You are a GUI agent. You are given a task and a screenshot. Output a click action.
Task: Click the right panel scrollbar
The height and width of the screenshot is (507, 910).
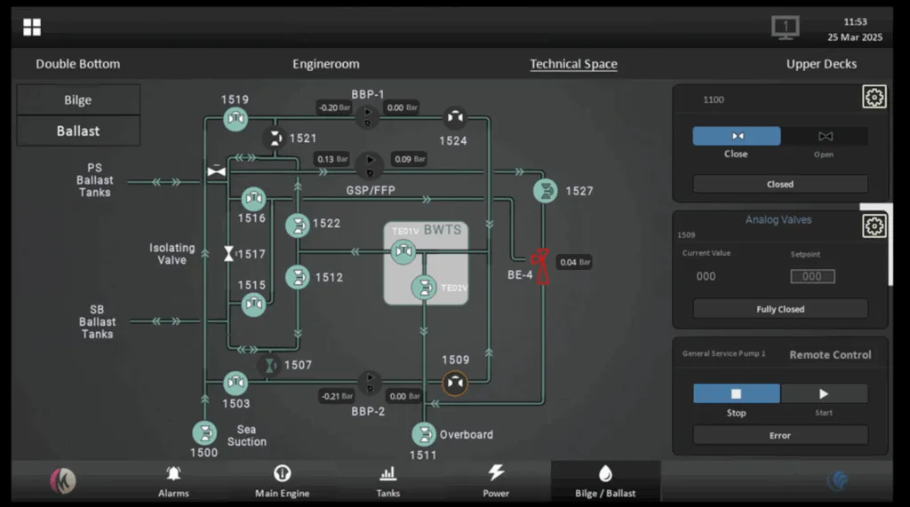point(890,245)
